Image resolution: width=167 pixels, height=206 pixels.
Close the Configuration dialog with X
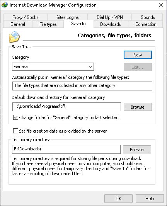click(x=161, y=5)
